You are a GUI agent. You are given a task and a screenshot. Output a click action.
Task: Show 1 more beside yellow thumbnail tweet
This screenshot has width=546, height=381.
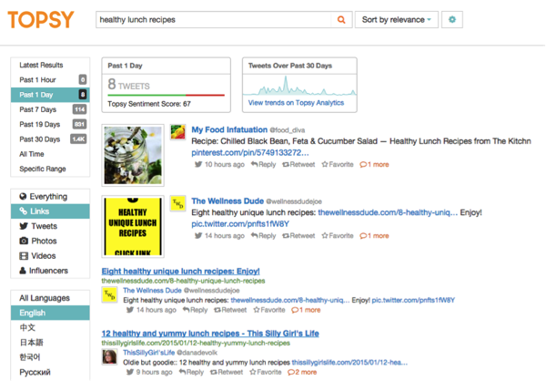[x=374, y=236]
